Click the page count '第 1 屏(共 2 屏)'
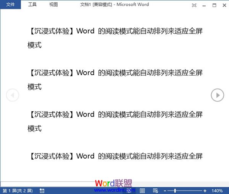 tap(18, 191)
